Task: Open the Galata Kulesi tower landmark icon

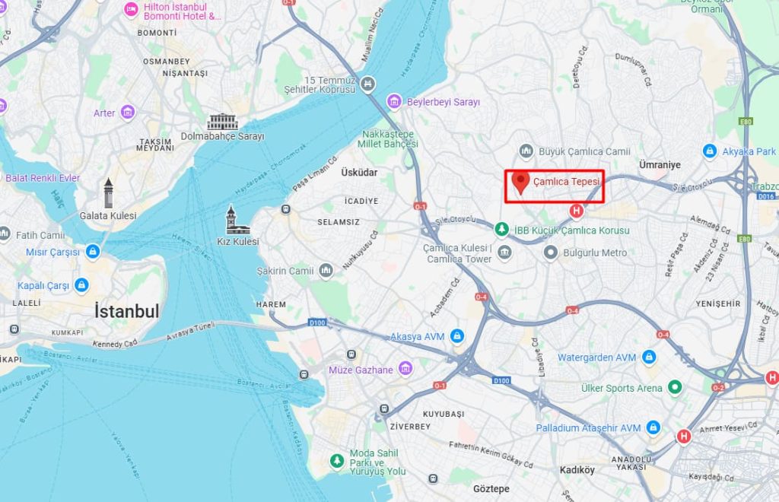Action: 108,193
